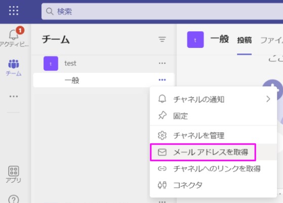This screenshot has height=203, width=283.
Task: Select チャネルへのリンクを取得 menu item
Action: pos(213,169)
